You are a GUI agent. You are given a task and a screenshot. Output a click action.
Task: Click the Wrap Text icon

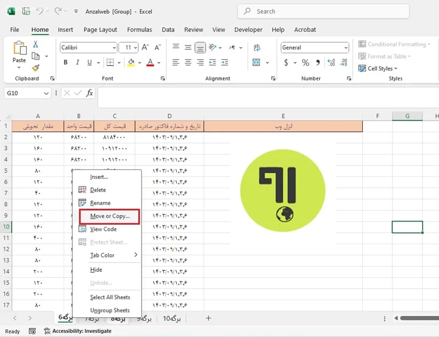pyautogui.click(x=256, y=48)
